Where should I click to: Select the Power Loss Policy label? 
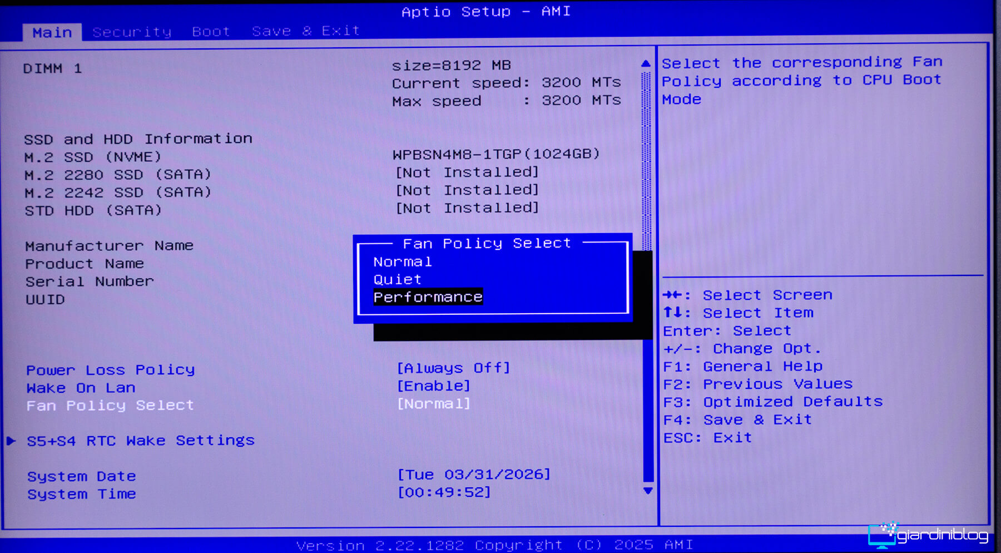click(x=110, y=370)
